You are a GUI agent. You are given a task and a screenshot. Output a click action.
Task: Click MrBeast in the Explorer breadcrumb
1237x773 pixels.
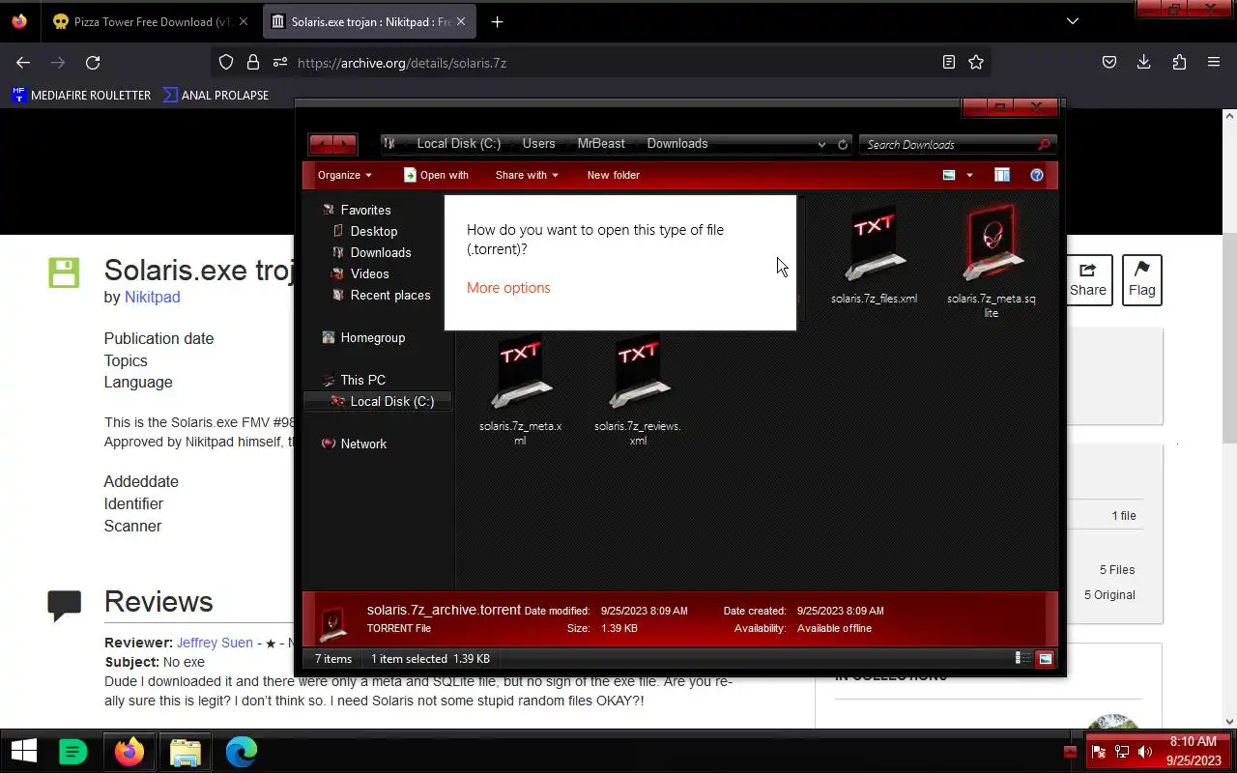tap(601, 143)
